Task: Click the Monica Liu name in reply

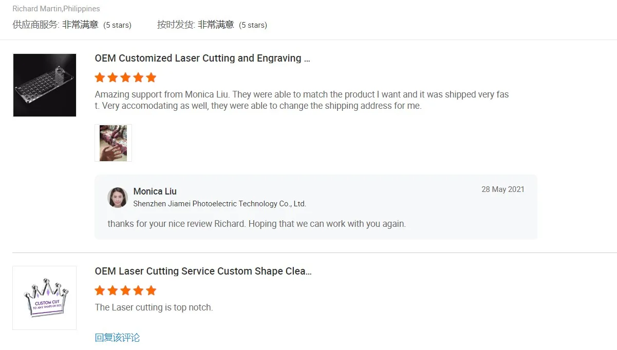Action: [x=155, y=191]
